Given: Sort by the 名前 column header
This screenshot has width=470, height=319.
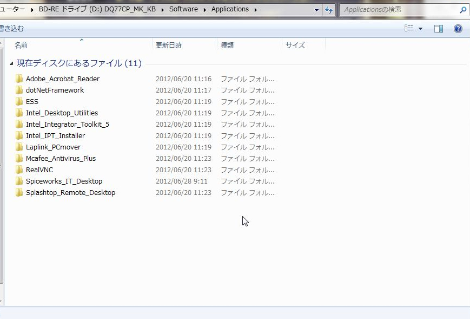Looking at the screenshot, I should coord(21,45).
